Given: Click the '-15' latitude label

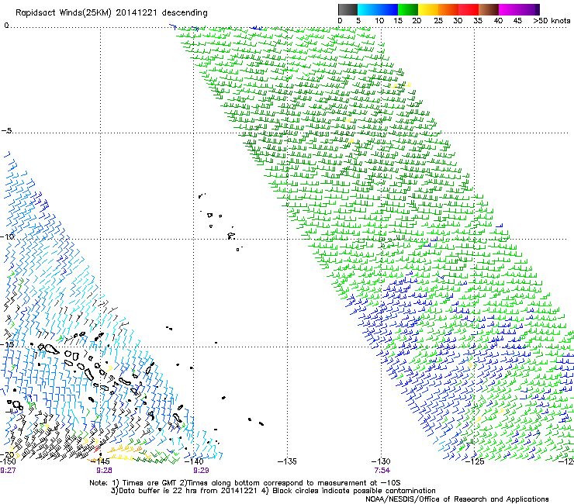Looking at the screenshot, I should [8, 344].
